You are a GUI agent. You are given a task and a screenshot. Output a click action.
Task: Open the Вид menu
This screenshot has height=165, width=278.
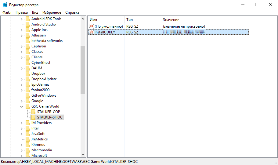tap(35, 12)
